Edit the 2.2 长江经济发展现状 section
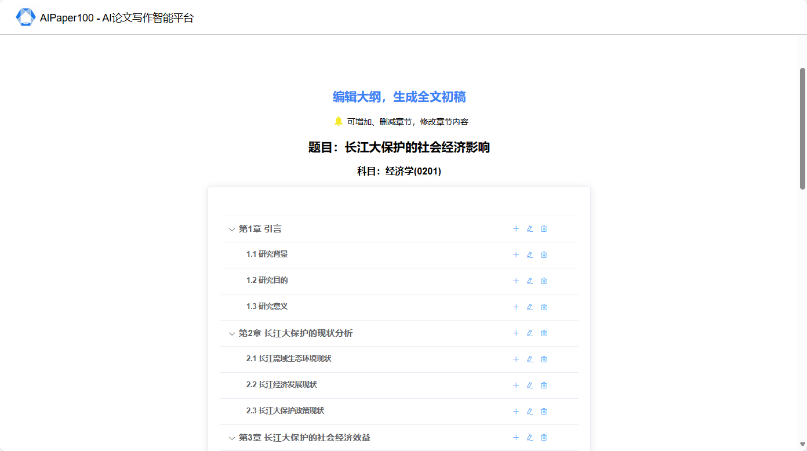The height and width of the screenshot is (451, 807). [530, 385]
